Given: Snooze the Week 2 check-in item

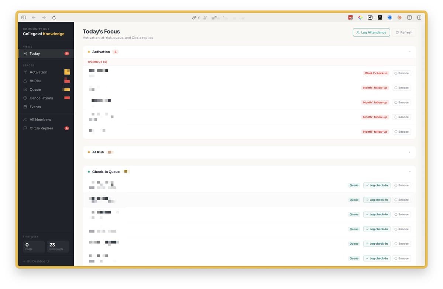Looking at the screenshot, I should click(x=401, y=73).
